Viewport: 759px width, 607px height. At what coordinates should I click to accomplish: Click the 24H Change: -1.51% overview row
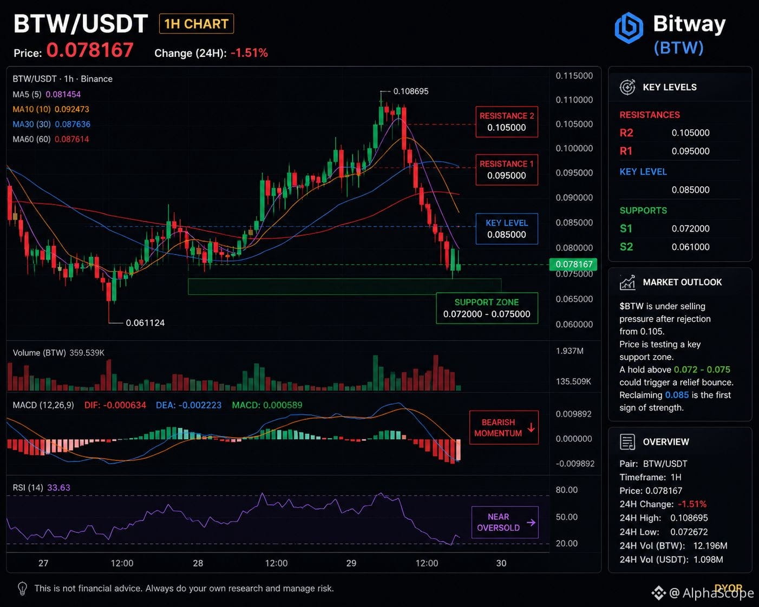(663, 504)
